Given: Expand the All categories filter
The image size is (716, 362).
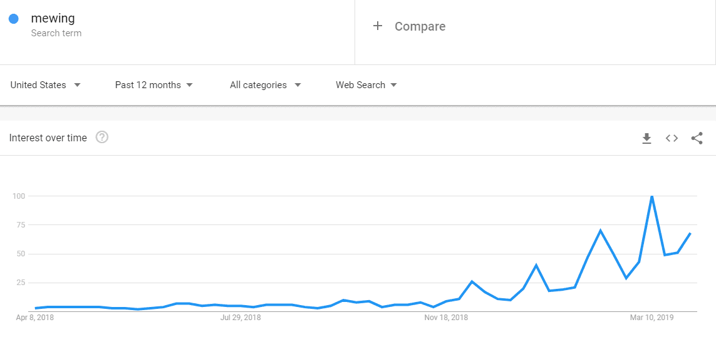Looking at the screenshot, I should pos(266,85).
